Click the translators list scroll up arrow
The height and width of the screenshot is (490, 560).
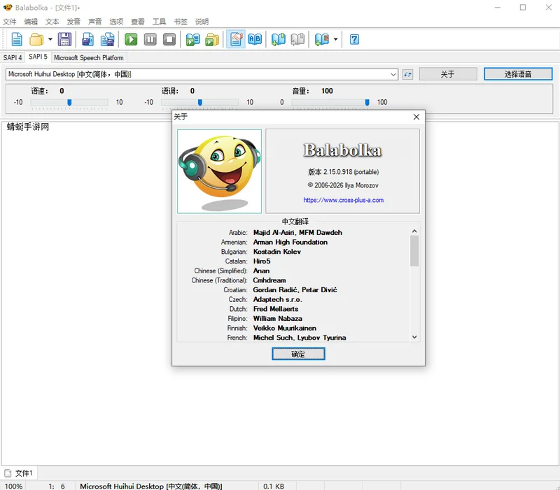[414, 231]
